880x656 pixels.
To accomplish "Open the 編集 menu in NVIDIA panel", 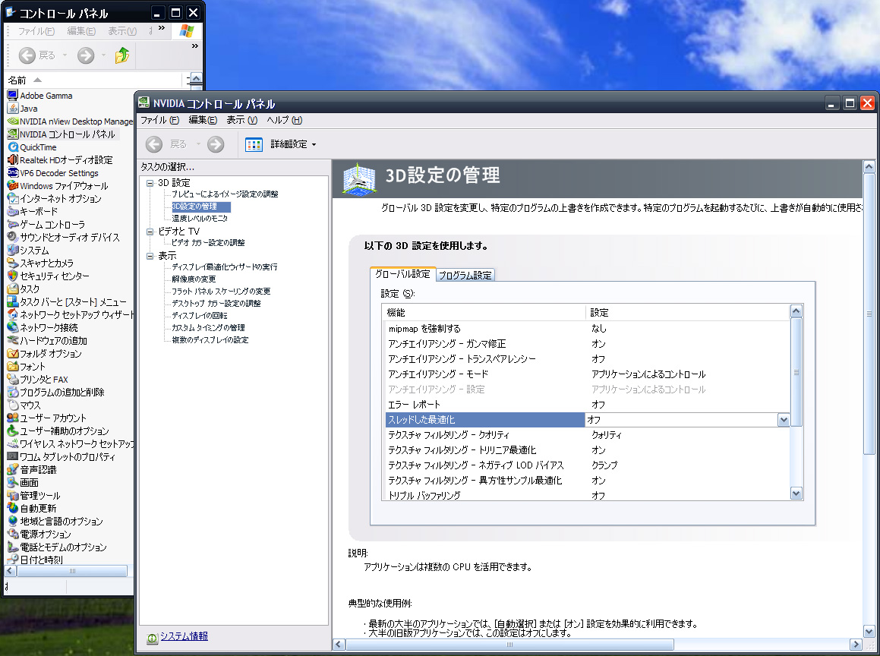I will pyautogui.click(x=202, y=120).
